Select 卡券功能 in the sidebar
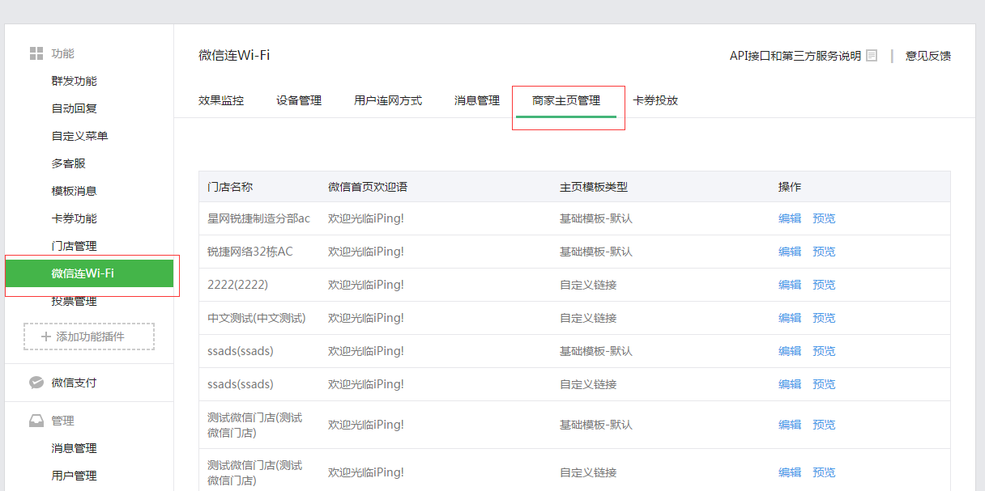985x491 pixels. point(75,218)
